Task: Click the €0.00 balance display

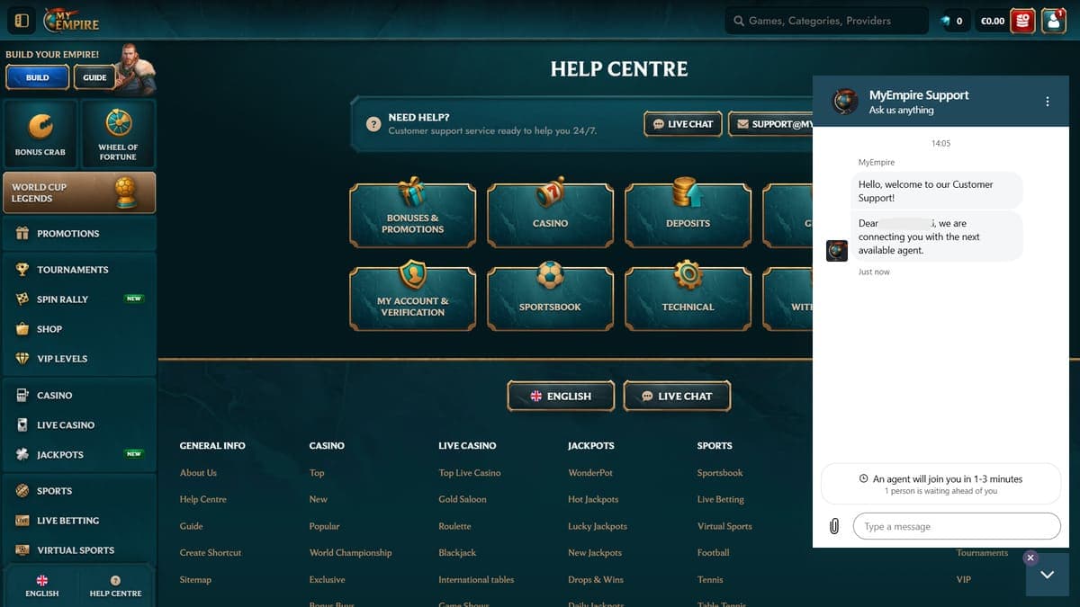Action: [993, 21]
